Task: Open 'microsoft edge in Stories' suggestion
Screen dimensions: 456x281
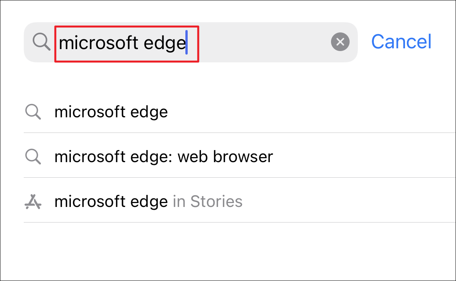Action: 111,201
